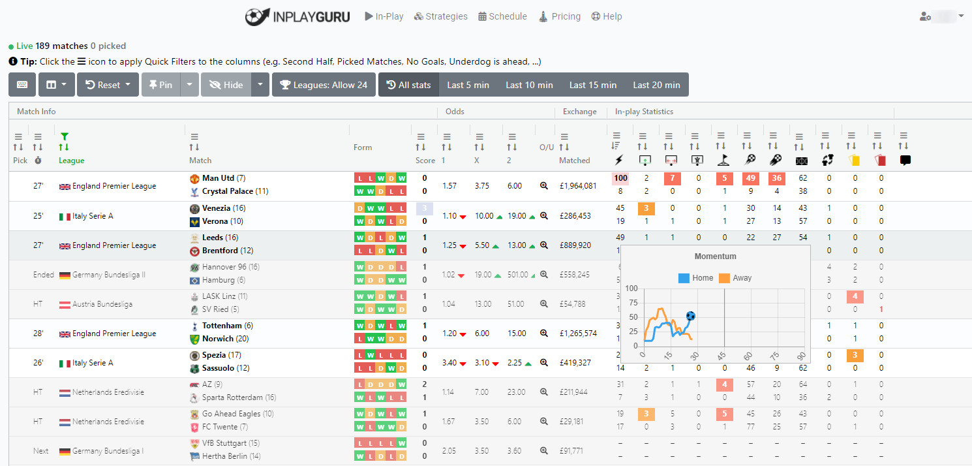Click the comments speech bubble column icon
The width and height of the screenshot is (972, 466).
tap(905, 160)
